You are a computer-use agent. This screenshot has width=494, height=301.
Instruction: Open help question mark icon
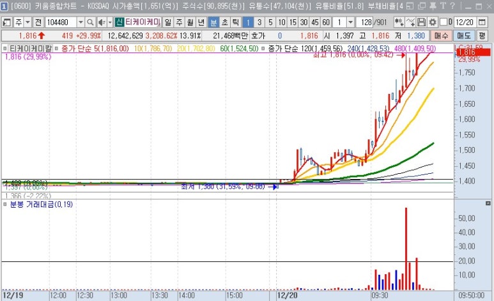[452, 6]
